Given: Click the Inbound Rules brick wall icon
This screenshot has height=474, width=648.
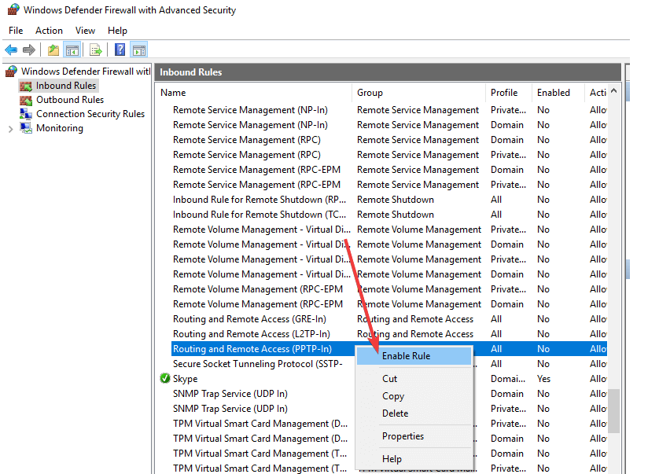Looking at the screenshot, I should 26,86.
